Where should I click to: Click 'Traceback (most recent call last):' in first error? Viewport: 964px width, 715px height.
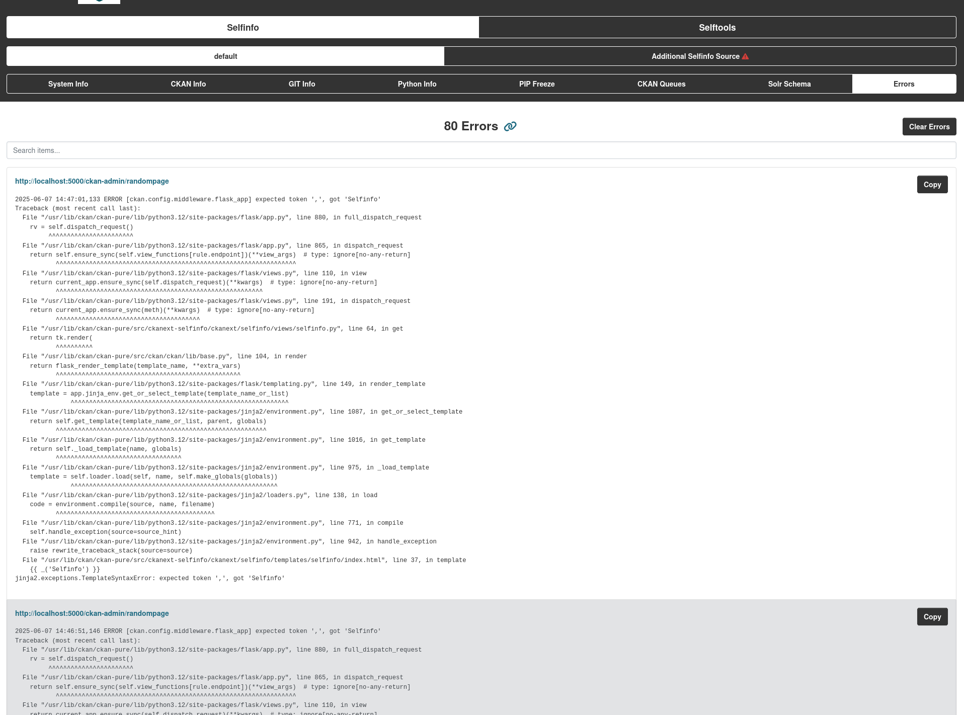click(x=78, y=208)
